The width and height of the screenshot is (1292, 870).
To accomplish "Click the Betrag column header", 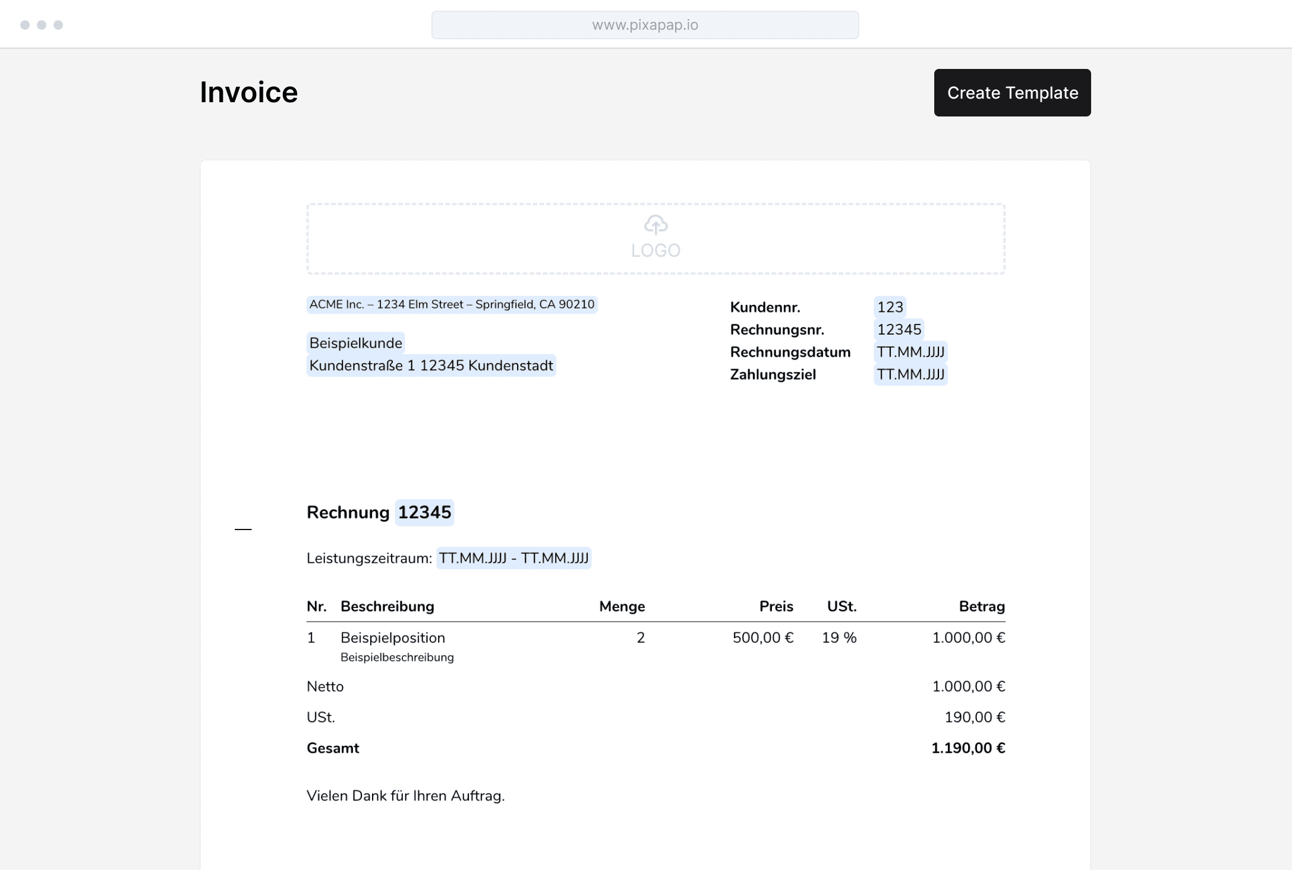I will pyautogui.click(x=981, y=607).
